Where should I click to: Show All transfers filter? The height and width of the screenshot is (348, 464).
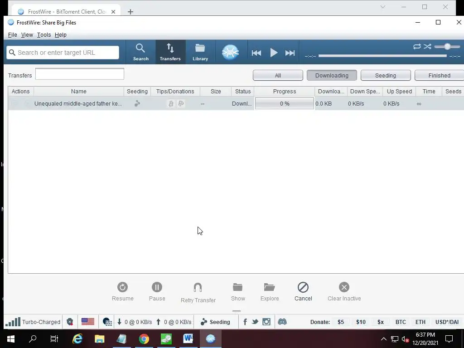(278, 76)
